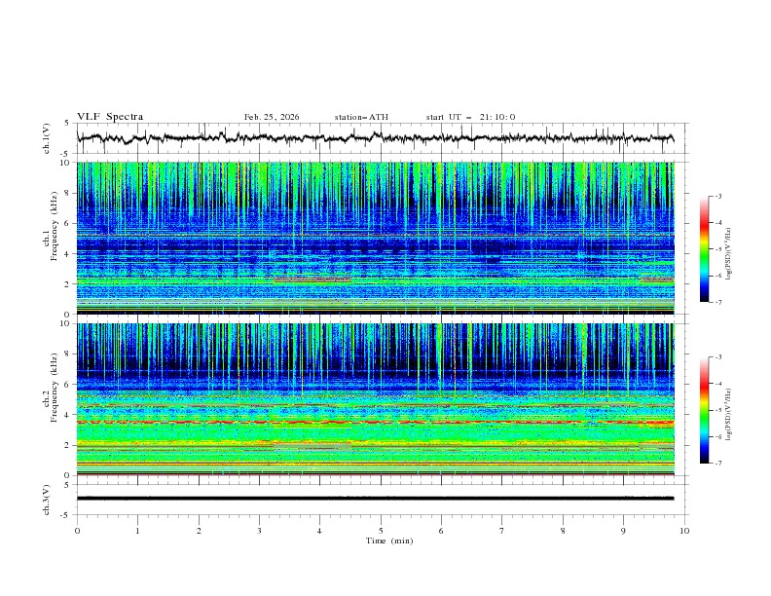Click the "-7" tick on ch.1 color bar
This screenshot has width=771, height=596.
pyautogui.click(x=718, y=302)
